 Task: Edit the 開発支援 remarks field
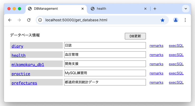point(105,64)
